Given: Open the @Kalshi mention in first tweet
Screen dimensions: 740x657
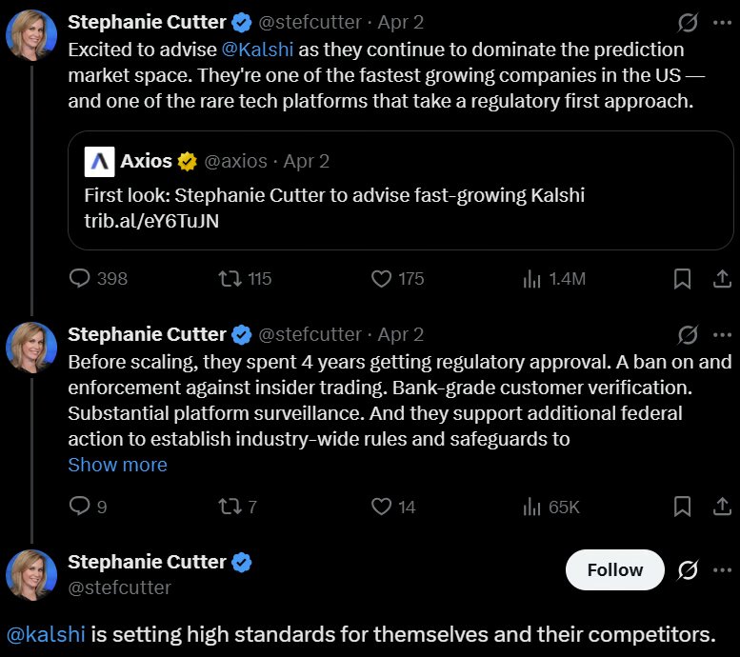Looking at the screenshot, I should (x=258, y=50).
